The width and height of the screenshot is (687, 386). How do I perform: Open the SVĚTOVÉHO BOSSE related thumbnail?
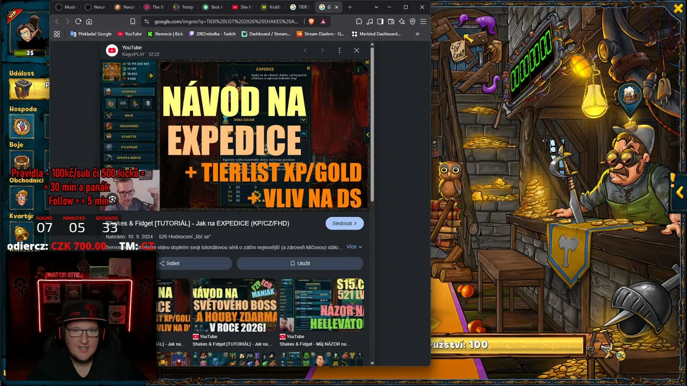pos(235,305)
